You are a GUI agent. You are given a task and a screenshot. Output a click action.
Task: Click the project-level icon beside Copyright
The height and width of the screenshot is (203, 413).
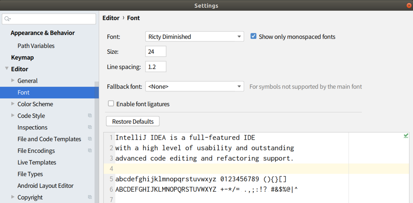pos(90,197)
